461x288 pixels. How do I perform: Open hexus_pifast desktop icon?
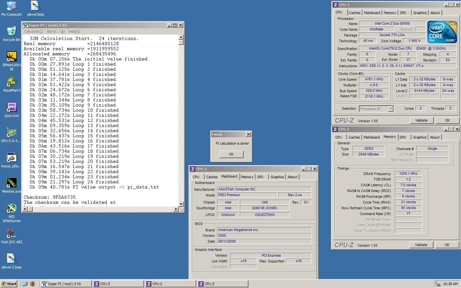(x=12, y=160)
